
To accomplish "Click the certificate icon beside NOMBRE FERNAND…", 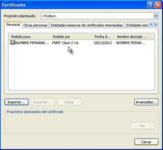I will 13,43.
